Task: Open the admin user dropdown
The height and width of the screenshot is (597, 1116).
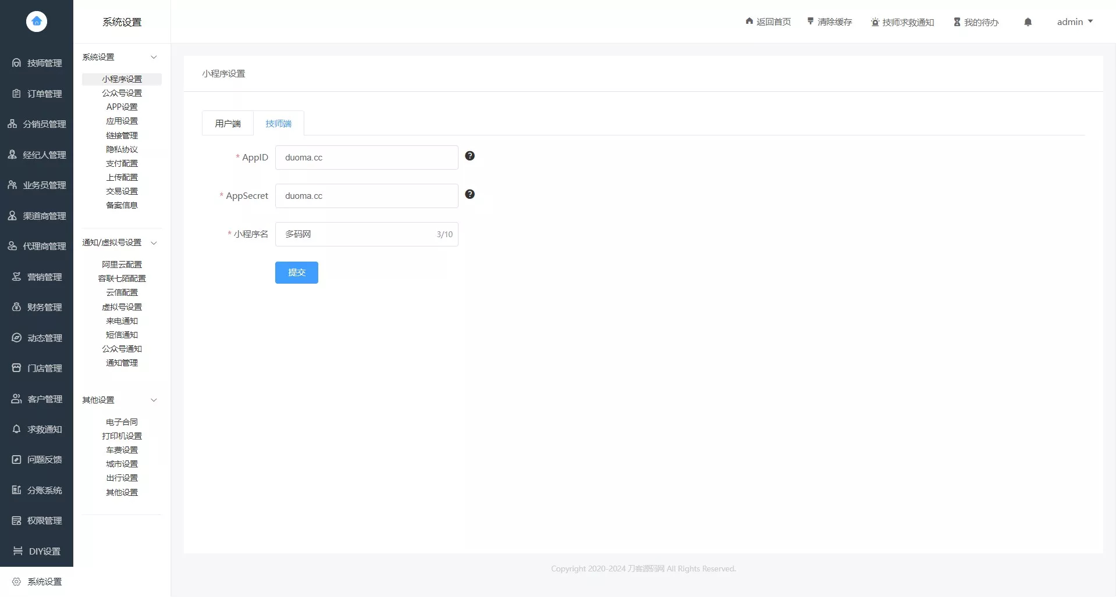Action: pos(1075,22)
